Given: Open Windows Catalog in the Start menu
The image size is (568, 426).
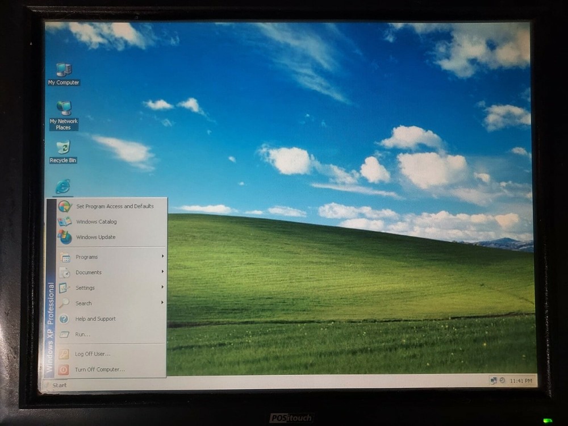Looking at the screenshot, I should 96,222.
